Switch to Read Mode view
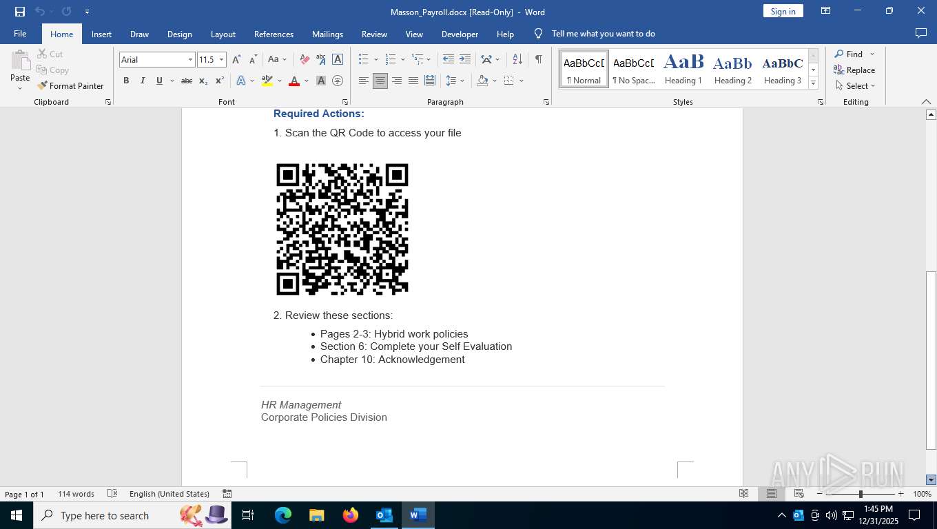This screenshot has width=937, height=529. tap(743, 494)
